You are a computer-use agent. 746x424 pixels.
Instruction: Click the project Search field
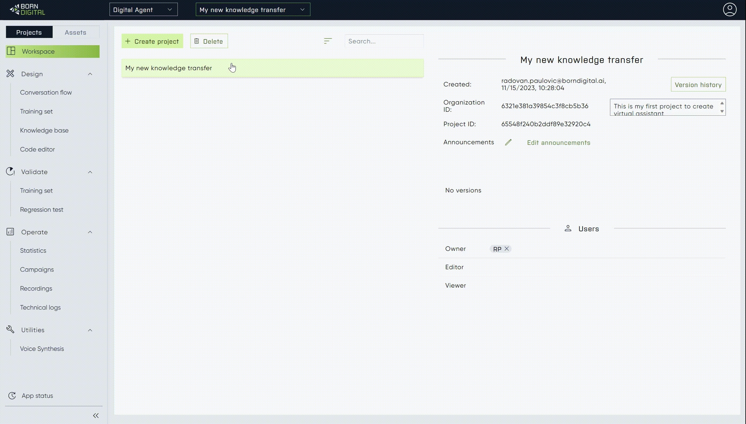(x=384, y=41)
